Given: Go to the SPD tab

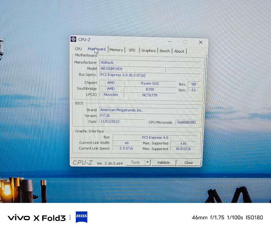Looking at the screenshot, I should point(132,50).
